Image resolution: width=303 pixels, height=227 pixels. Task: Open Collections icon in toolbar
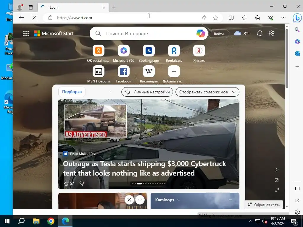[257, 18]
